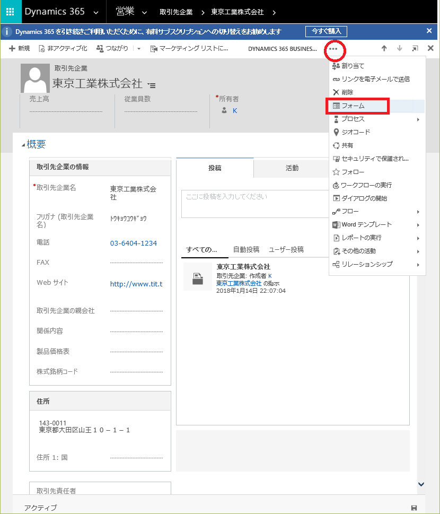Close the record form with X
The height and width of the screenshot is (514, 440).
[x=430, y=48]
